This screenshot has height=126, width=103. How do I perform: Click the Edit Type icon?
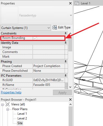[55, 27]
